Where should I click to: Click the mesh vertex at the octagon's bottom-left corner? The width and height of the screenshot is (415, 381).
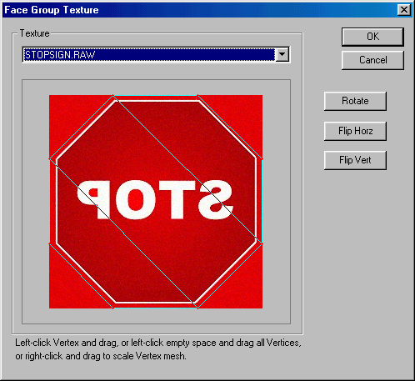113,308
